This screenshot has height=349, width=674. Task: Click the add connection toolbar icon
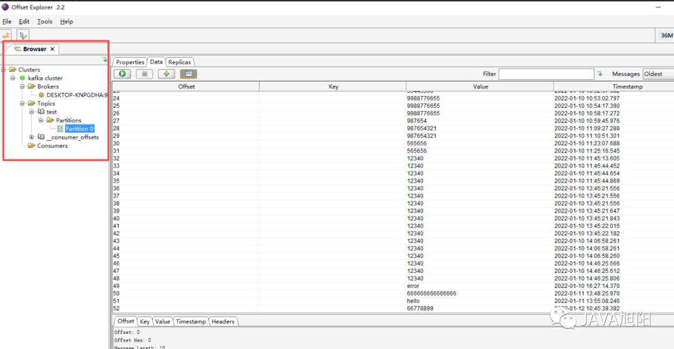tap(6, 36)
